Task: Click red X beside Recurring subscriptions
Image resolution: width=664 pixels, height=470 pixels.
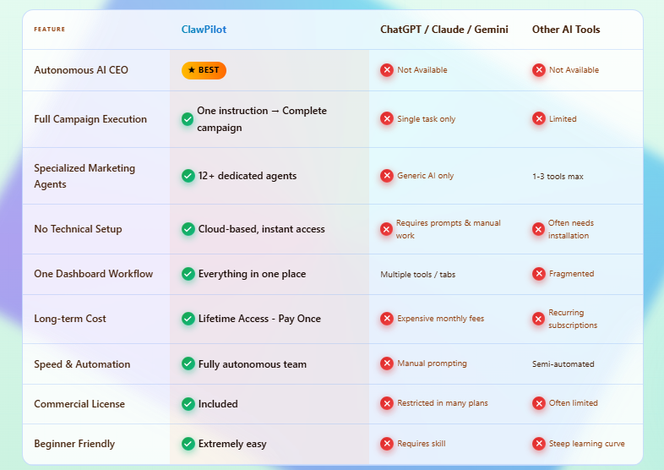Action: 538,319
